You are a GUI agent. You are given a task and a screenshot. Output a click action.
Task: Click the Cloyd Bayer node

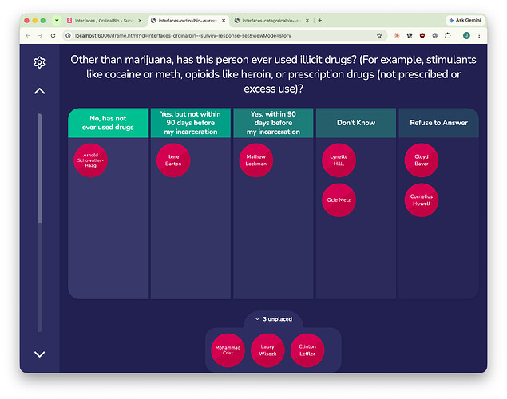[x=422, y=160]
